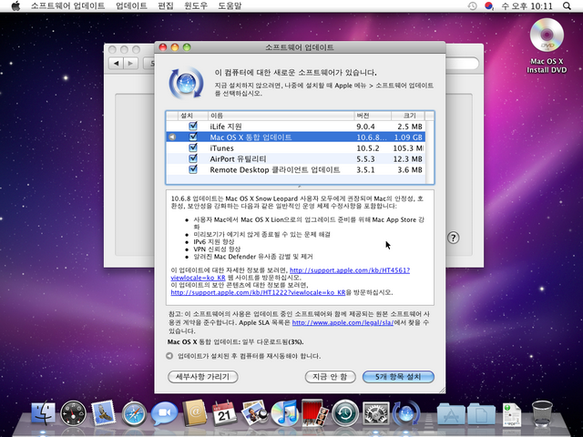Screen dimensions: 583x437
Task: Open Photo Booth from the dock
Action: click(314, 412)
